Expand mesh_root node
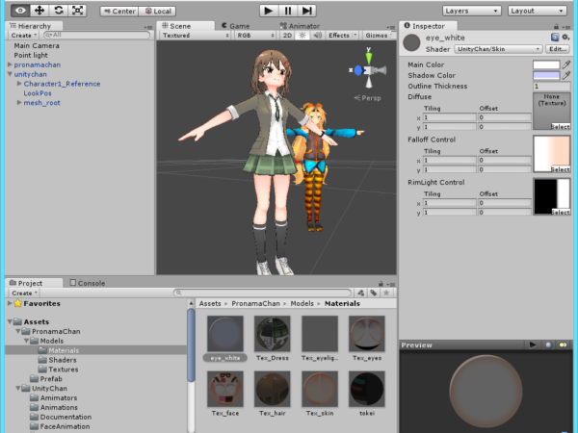578x433 pixels. (x=19, y=103)
